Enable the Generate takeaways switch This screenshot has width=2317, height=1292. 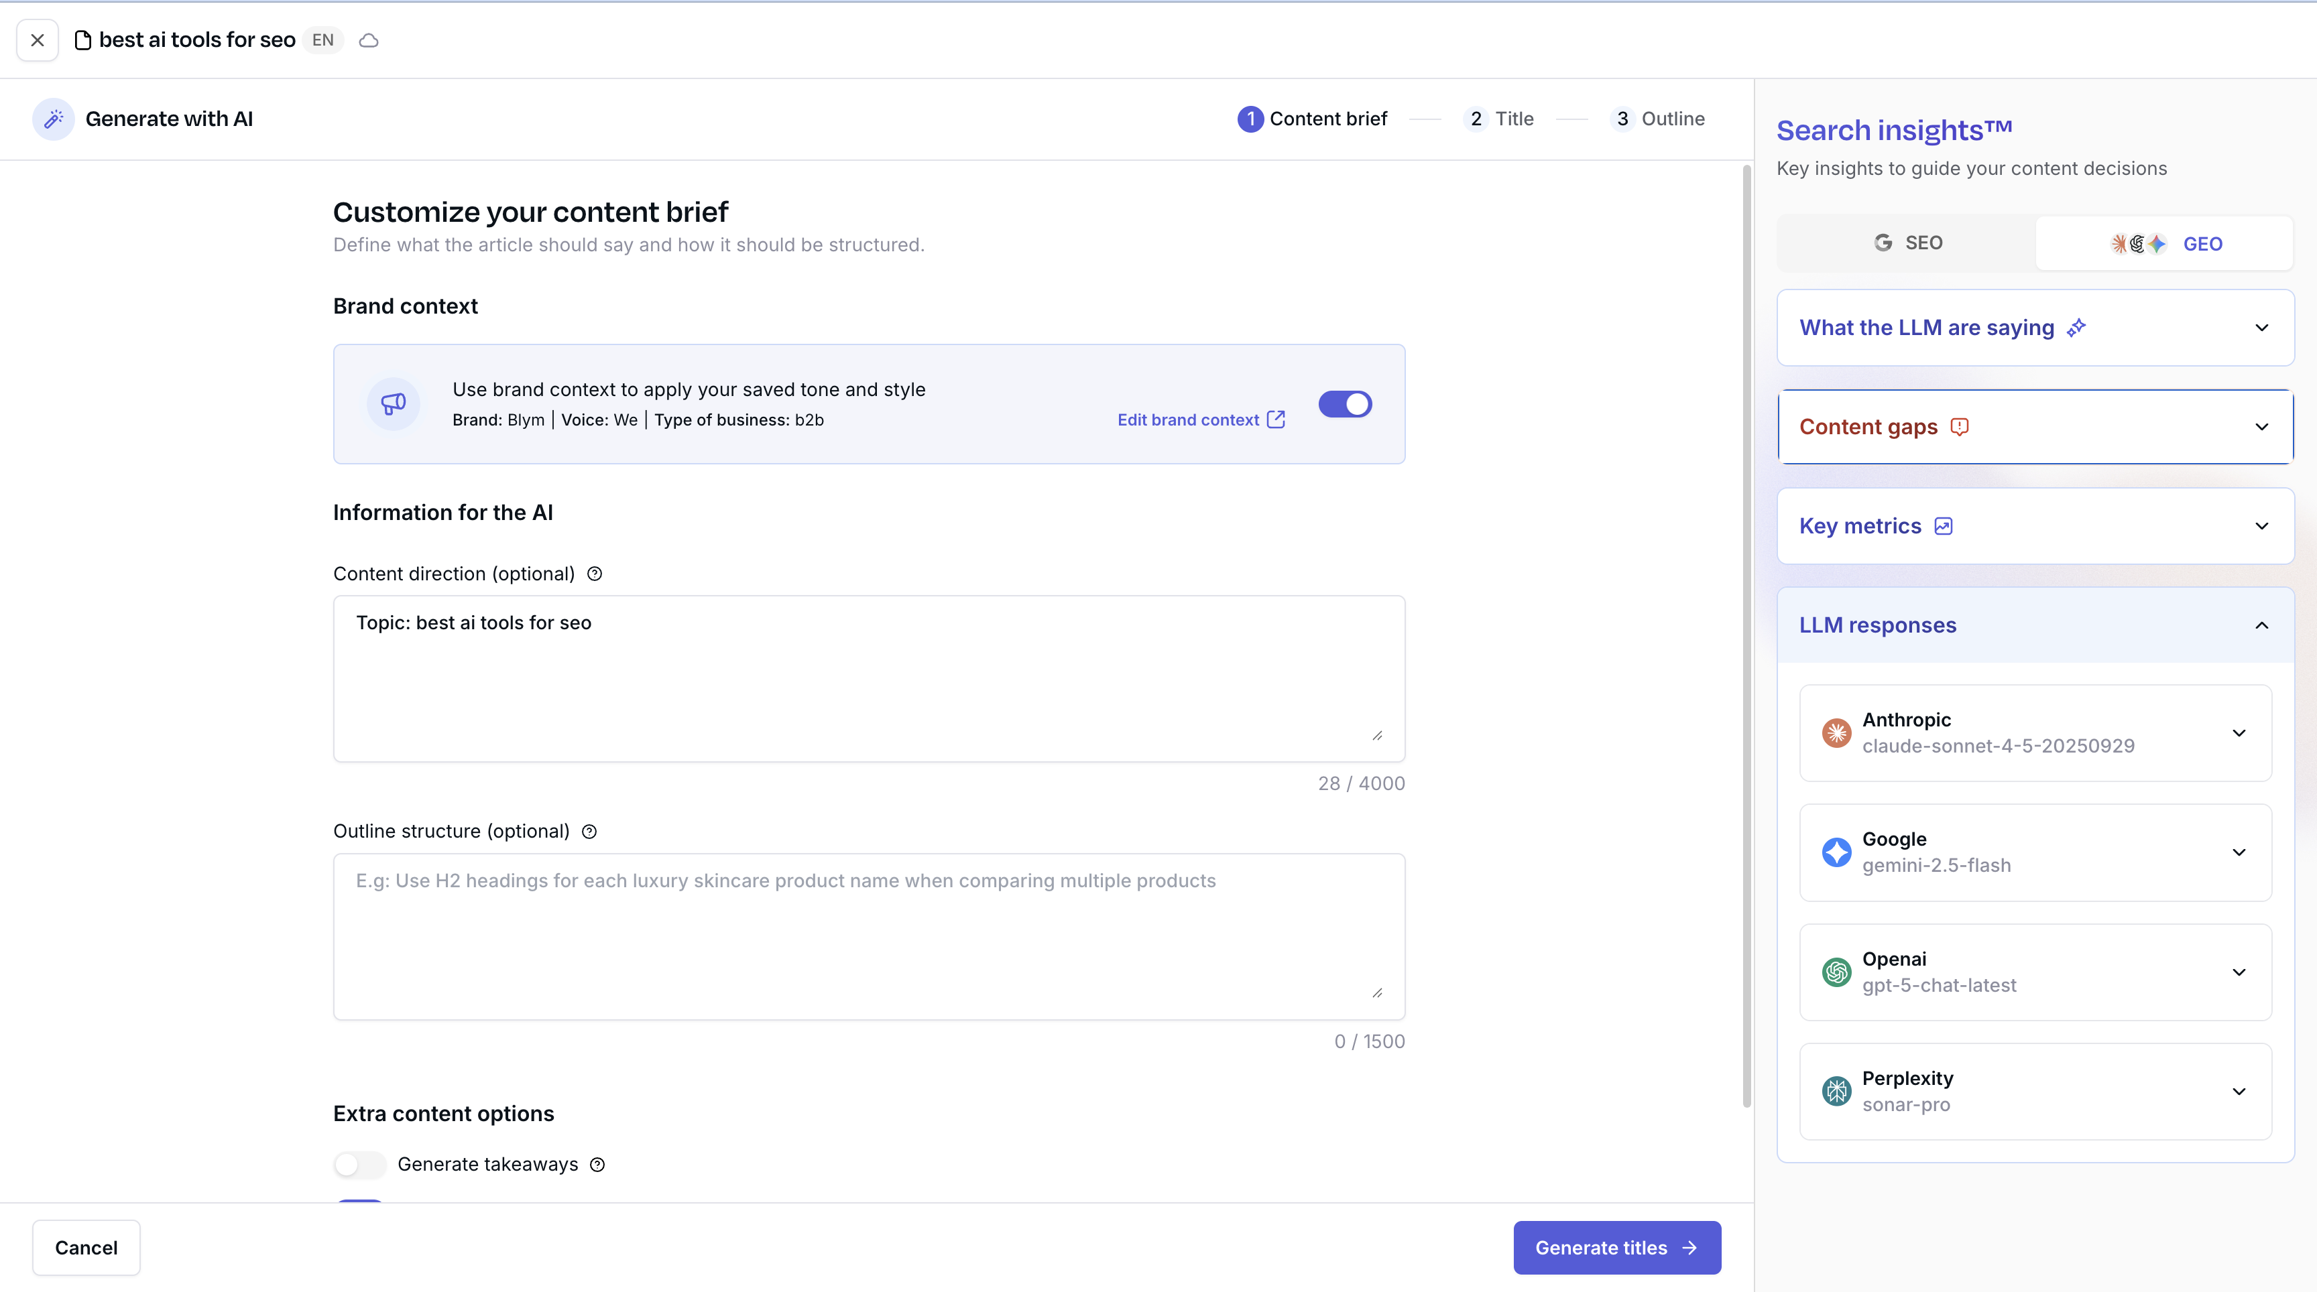(x=360, y=1164)
